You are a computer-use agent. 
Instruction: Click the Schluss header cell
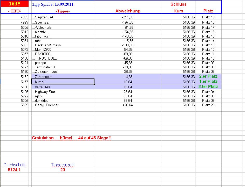178,4
